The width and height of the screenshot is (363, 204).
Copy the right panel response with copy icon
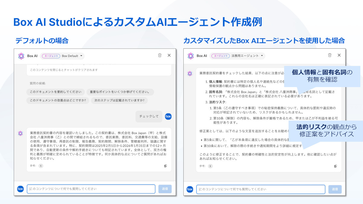pyautogui.click(x=335, y=166)
